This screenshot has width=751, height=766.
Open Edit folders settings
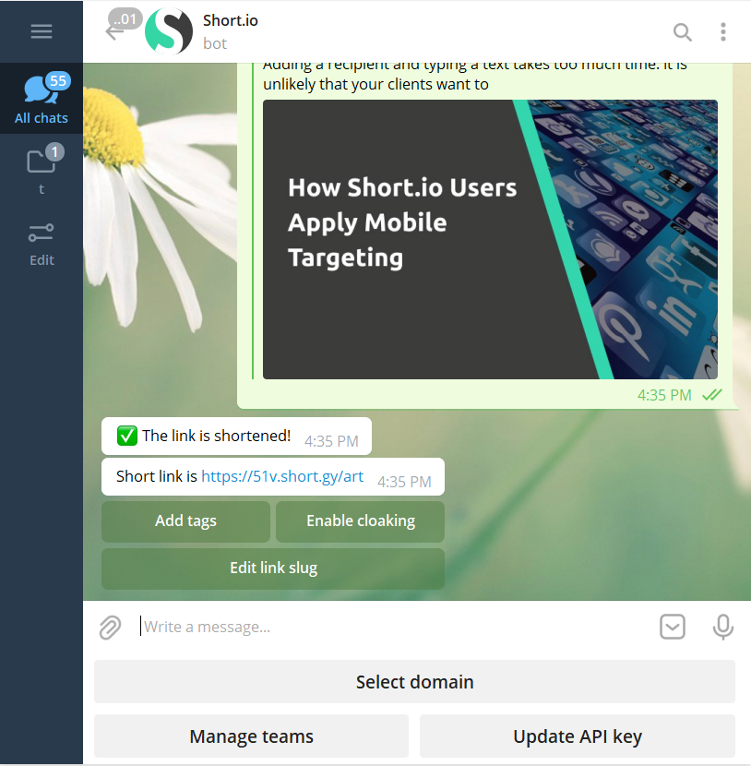(x=42, y=243)
